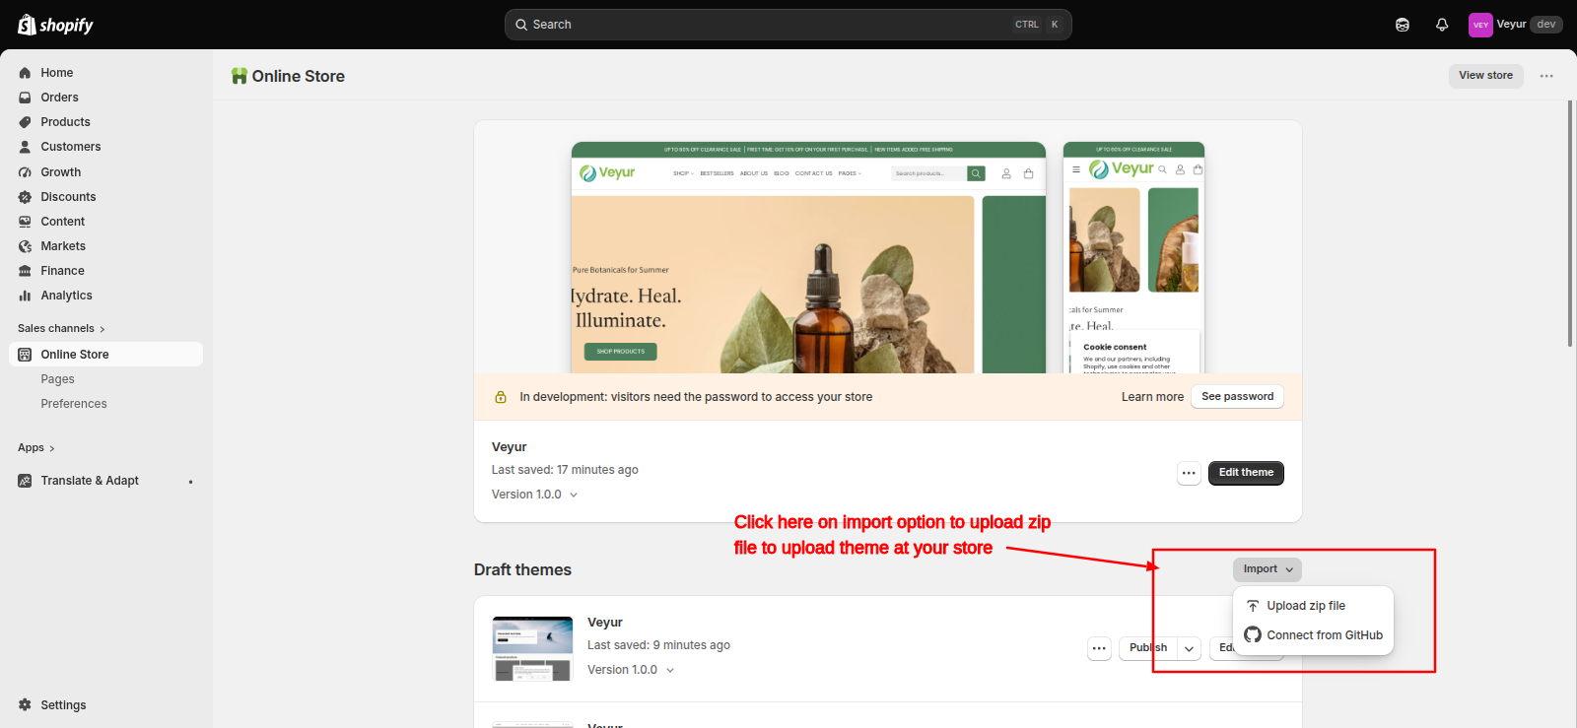The image size is (1577, 728).
Task: Click the See password button
Action: (1237, 397)
